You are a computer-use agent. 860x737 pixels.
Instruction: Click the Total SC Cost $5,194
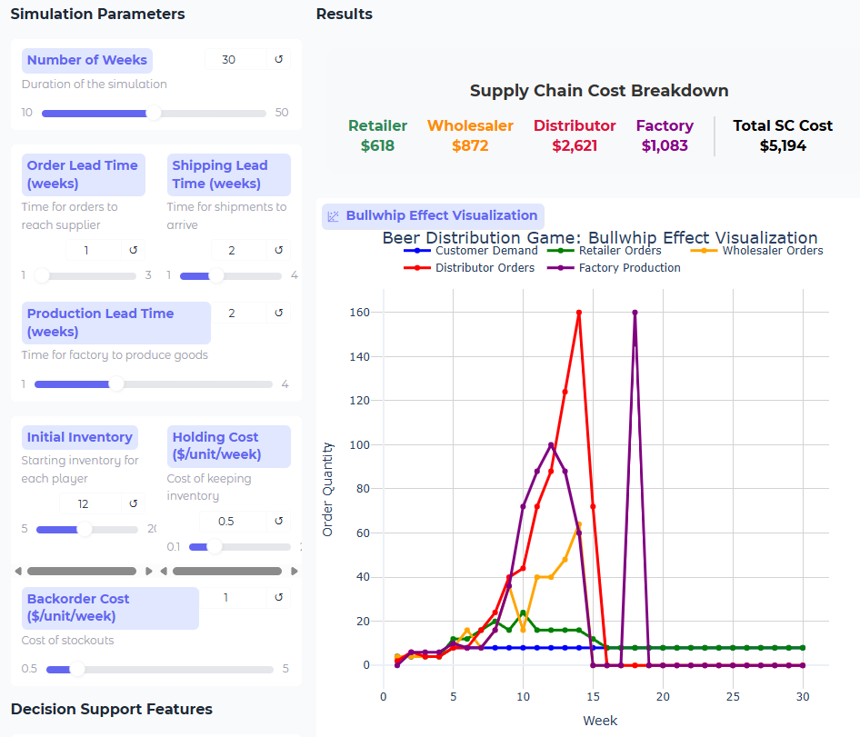pos(783,146)
